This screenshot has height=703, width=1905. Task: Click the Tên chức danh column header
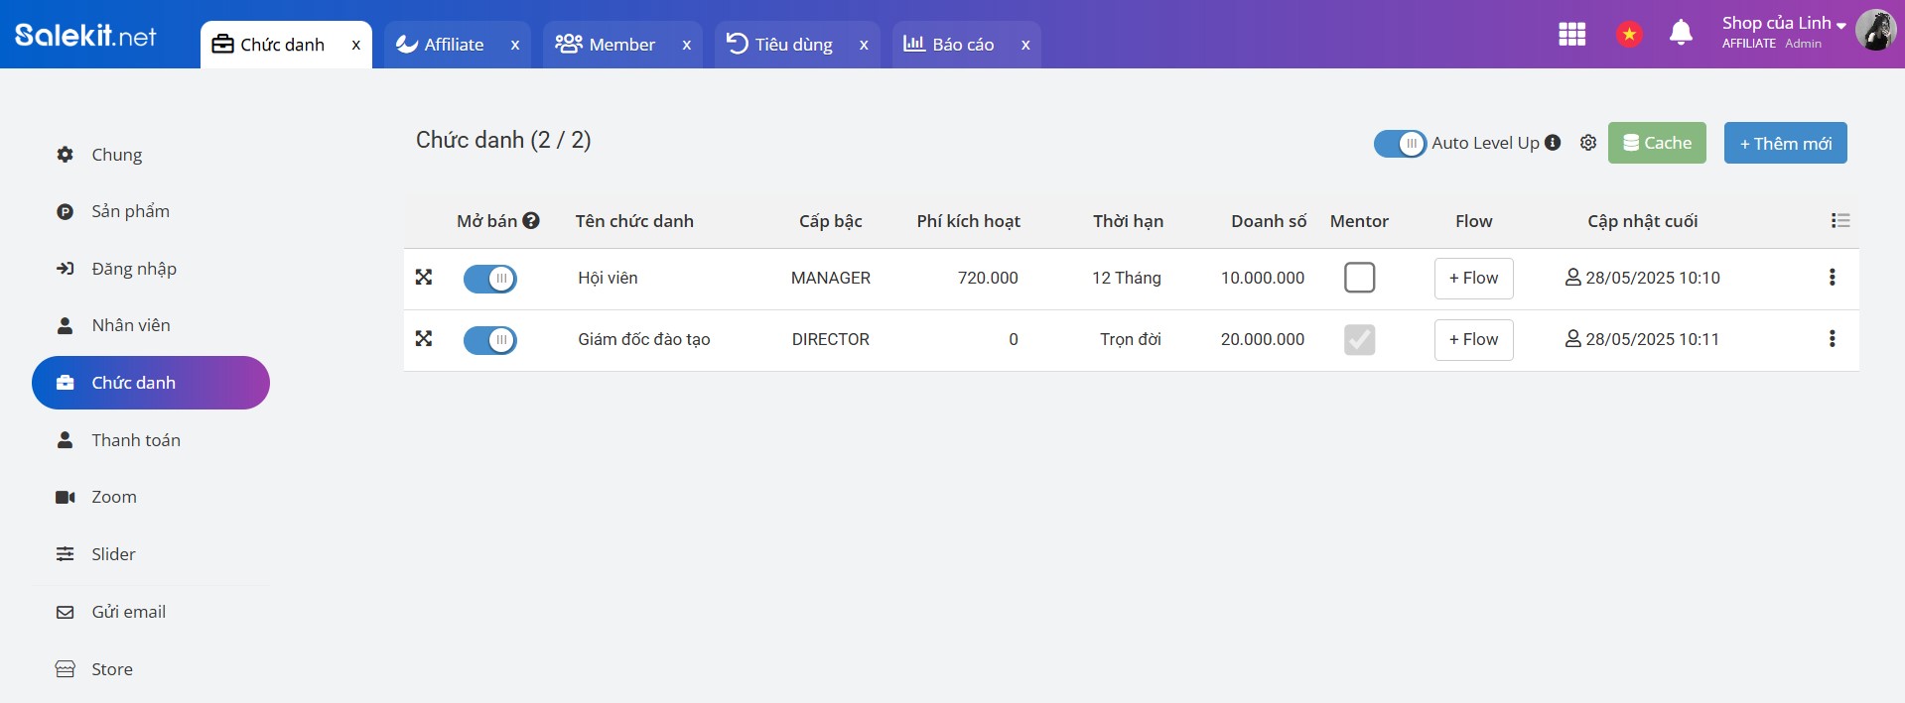(634, 221)
